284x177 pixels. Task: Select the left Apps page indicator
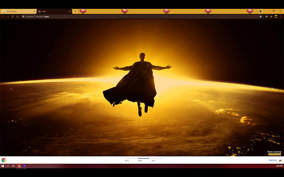pos(130,159)
